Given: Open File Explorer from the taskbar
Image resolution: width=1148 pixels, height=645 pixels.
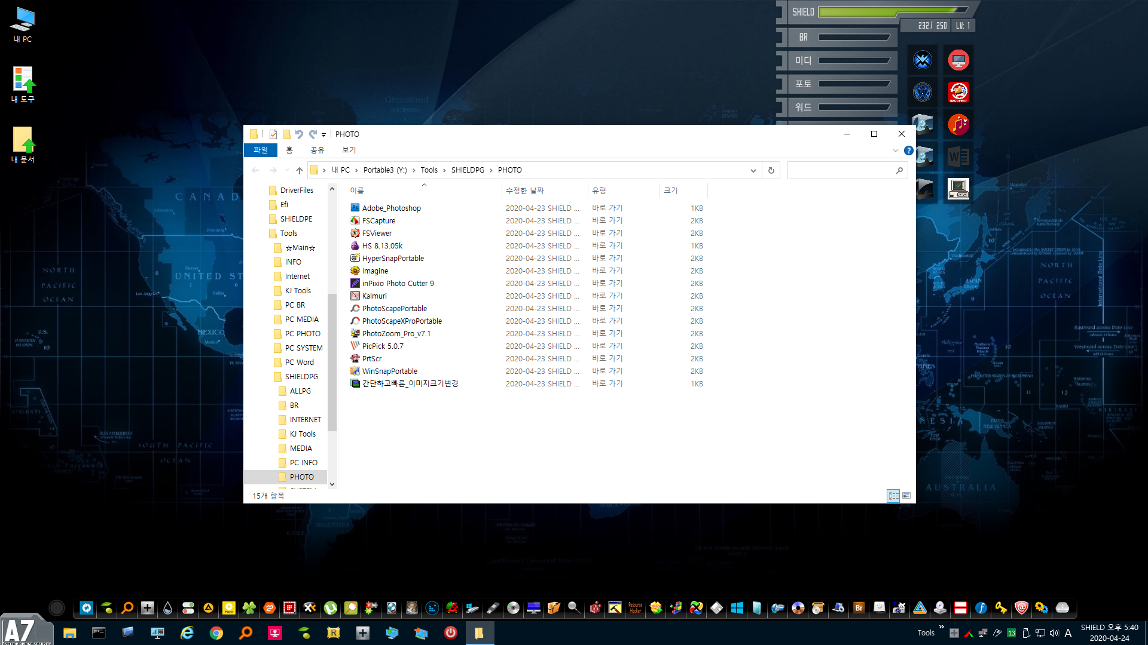Looking at the screenshot, I should [70, 632].
